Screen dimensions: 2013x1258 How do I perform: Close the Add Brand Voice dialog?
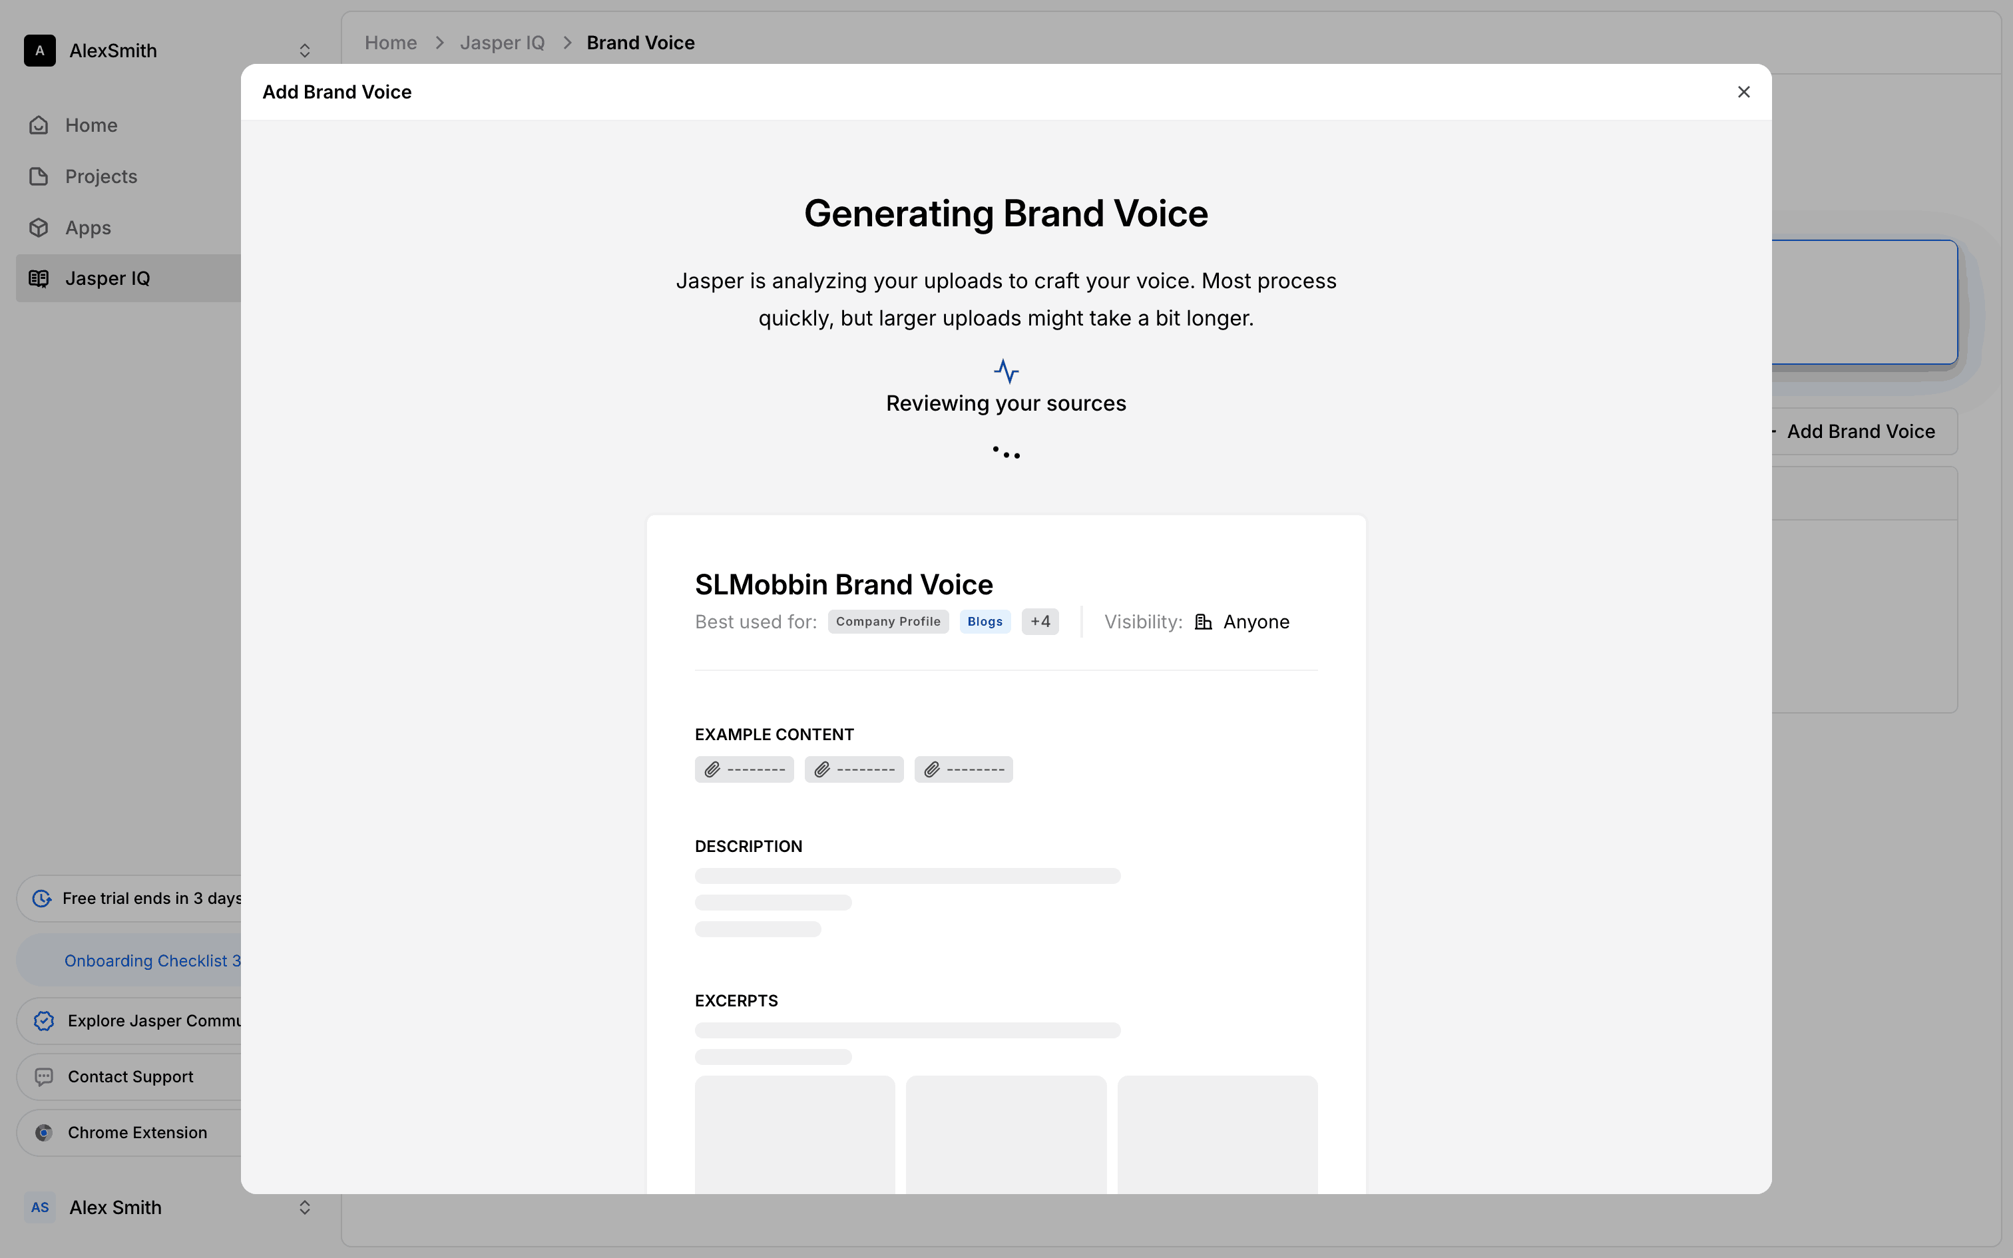1743,93
